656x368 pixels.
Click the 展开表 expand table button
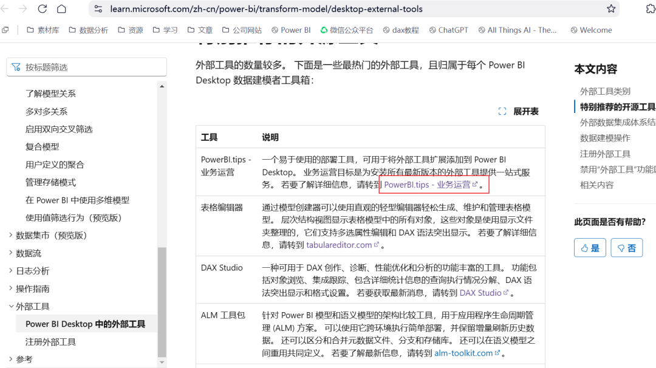point(518,111)
